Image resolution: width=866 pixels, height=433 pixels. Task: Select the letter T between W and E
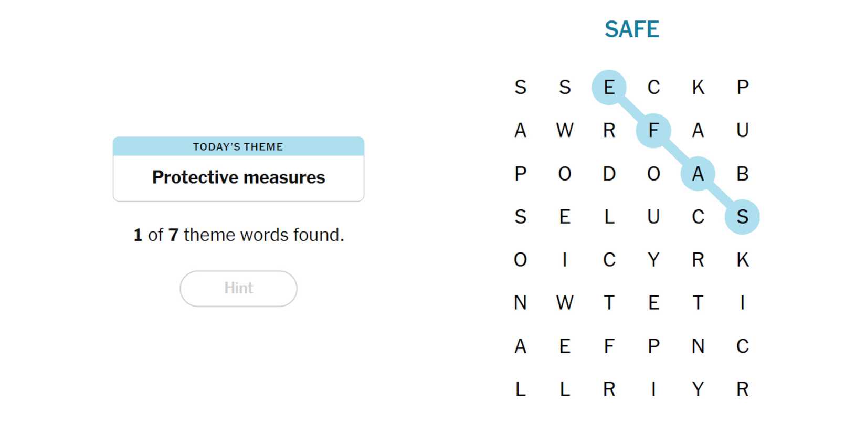coord(609,303)
